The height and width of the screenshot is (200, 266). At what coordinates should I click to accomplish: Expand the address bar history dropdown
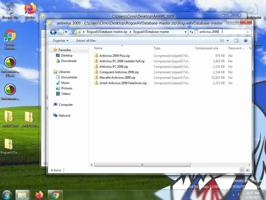tap(185, 32)
